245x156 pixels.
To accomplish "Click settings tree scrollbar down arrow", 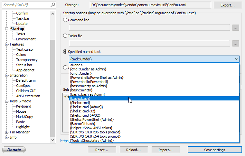I will [x=53, y=140].
